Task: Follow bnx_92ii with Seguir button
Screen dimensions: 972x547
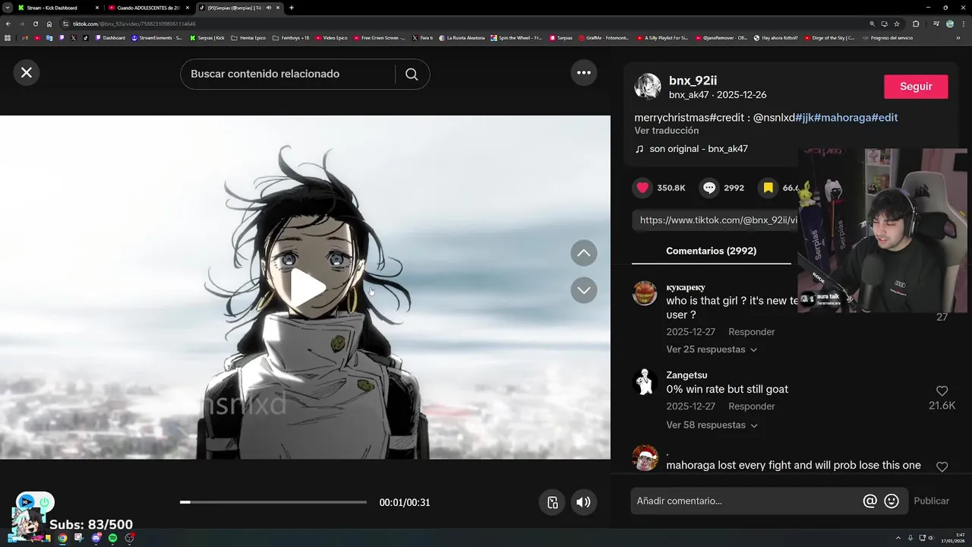Action: tap(916, 87)
